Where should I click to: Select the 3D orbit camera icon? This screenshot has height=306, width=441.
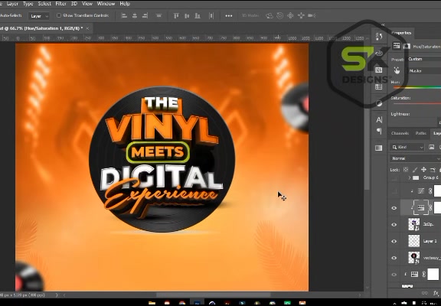269,16
